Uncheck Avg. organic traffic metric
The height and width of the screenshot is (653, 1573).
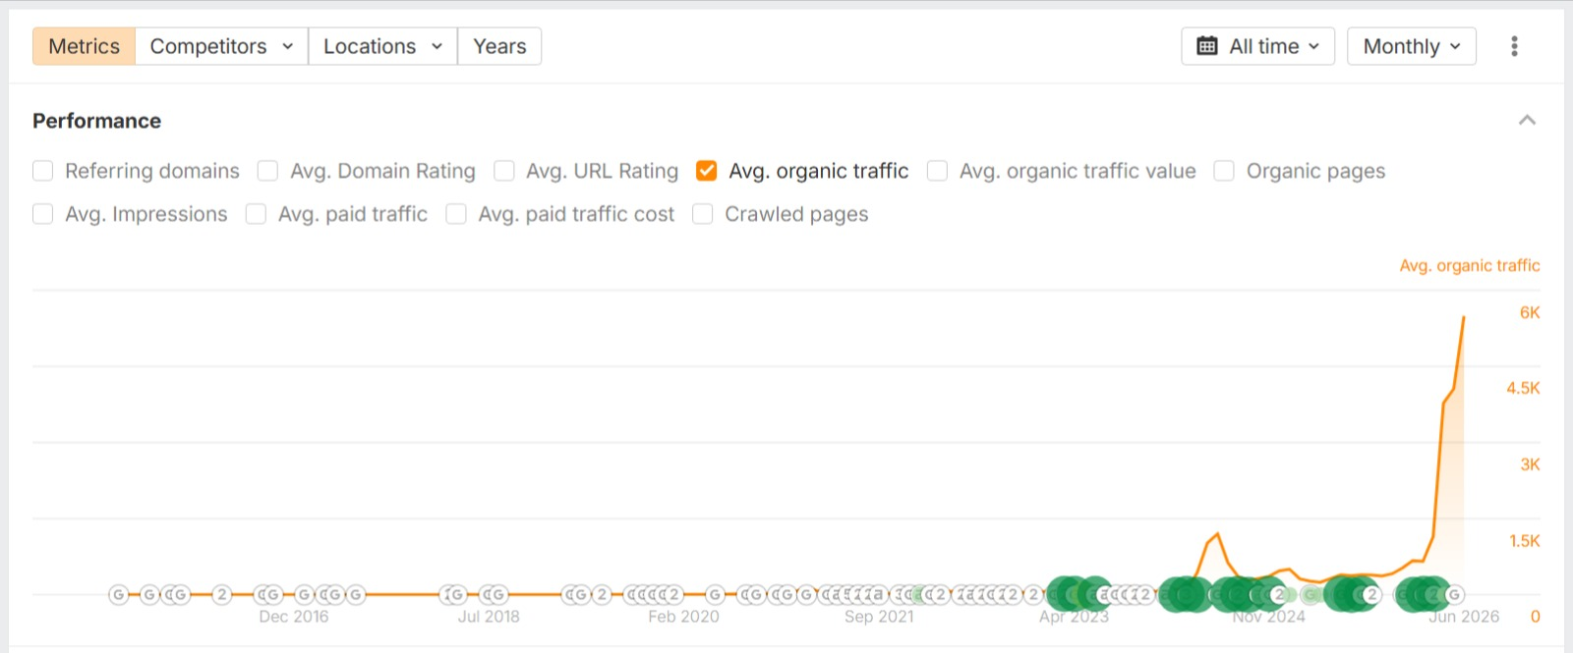[x=706, y=171]
